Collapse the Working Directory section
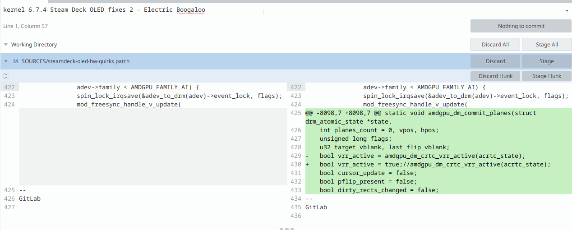 click(x=6, y=45)
